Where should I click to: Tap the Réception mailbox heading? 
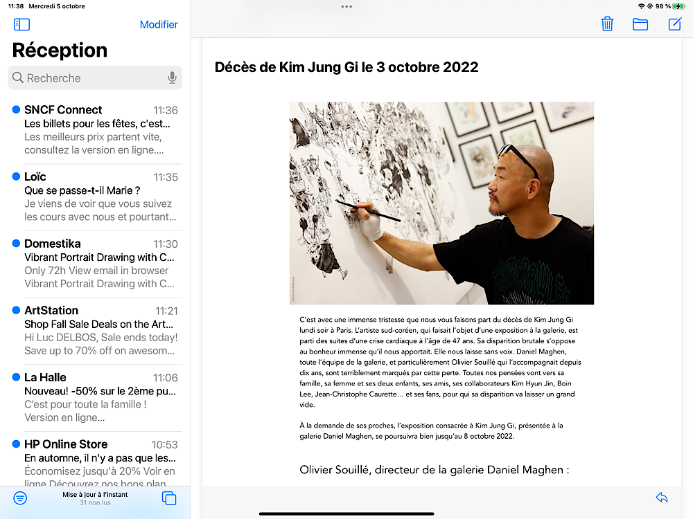[60, 51]
